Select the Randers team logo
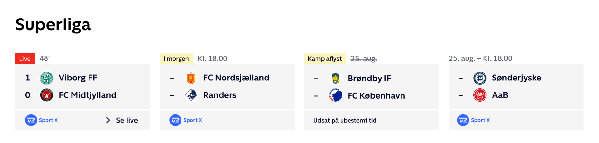599x143 pixels. click(x=191, y=95)
